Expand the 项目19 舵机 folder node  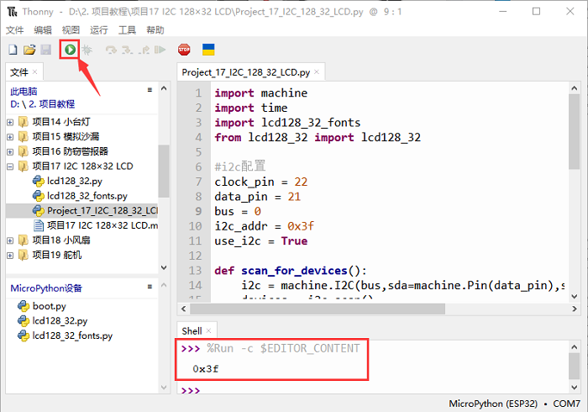(x=10, y=255)
